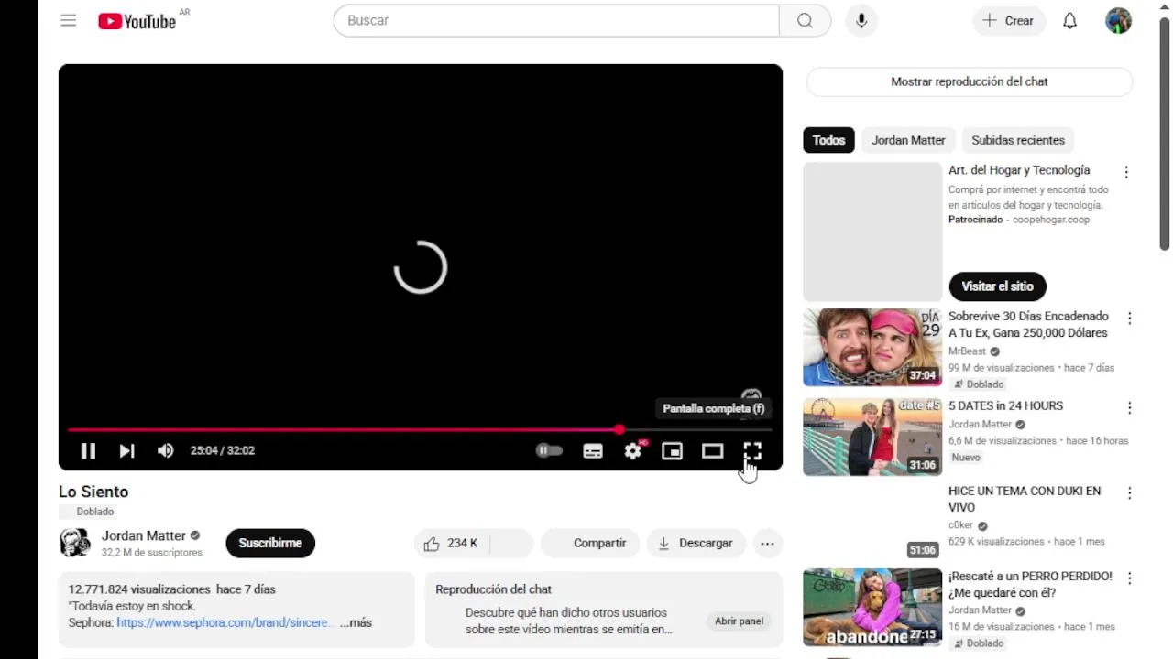
Task: Like the video with thumbs up
Action: click(x=451, y=543)
